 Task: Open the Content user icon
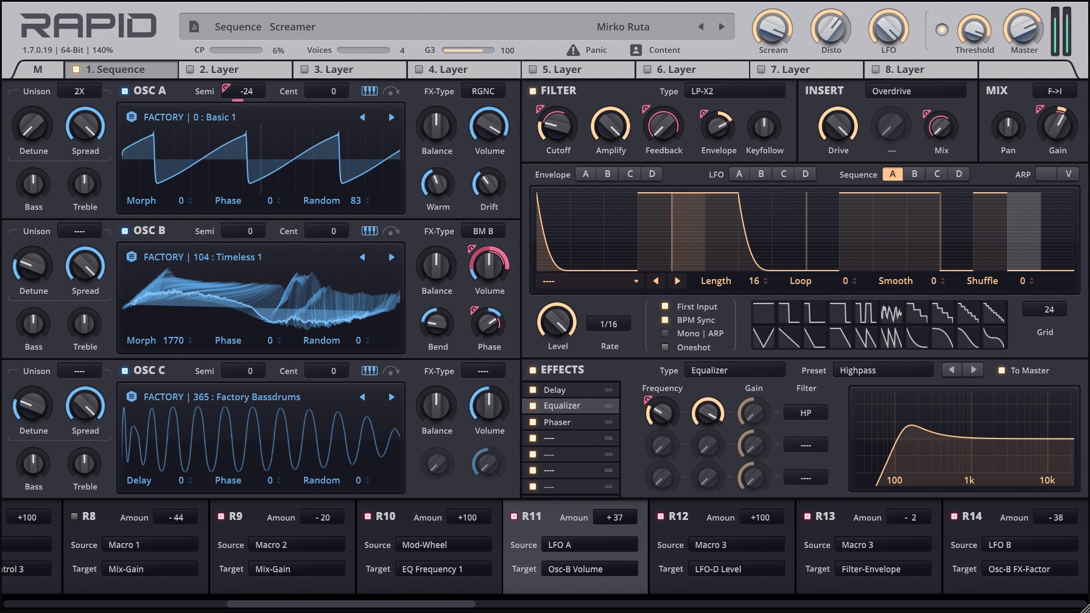pos(636,50)
